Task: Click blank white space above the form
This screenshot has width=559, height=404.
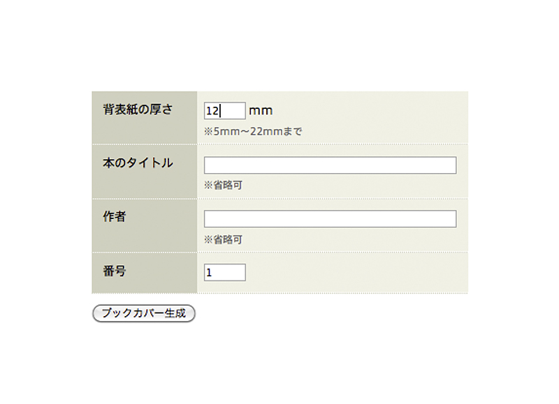Action: point(279,45)
